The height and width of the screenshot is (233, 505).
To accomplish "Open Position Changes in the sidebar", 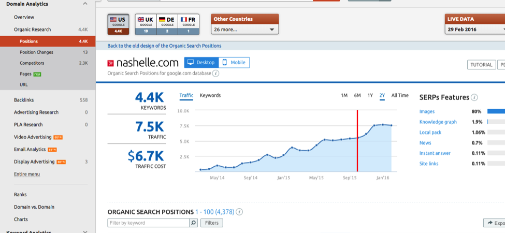I will (x=36, y=52).
